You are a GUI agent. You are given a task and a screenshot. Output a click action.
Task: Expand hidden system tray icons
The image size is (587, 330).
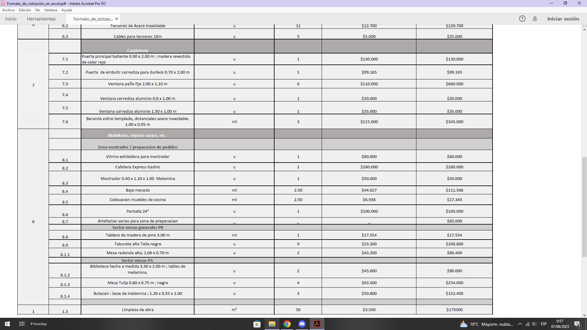[520, 324]
